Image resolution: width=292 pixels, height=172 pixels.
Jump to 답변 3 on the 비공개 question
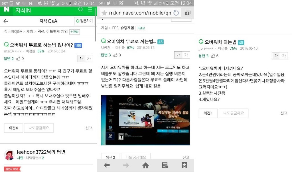(x=106, y=55)
